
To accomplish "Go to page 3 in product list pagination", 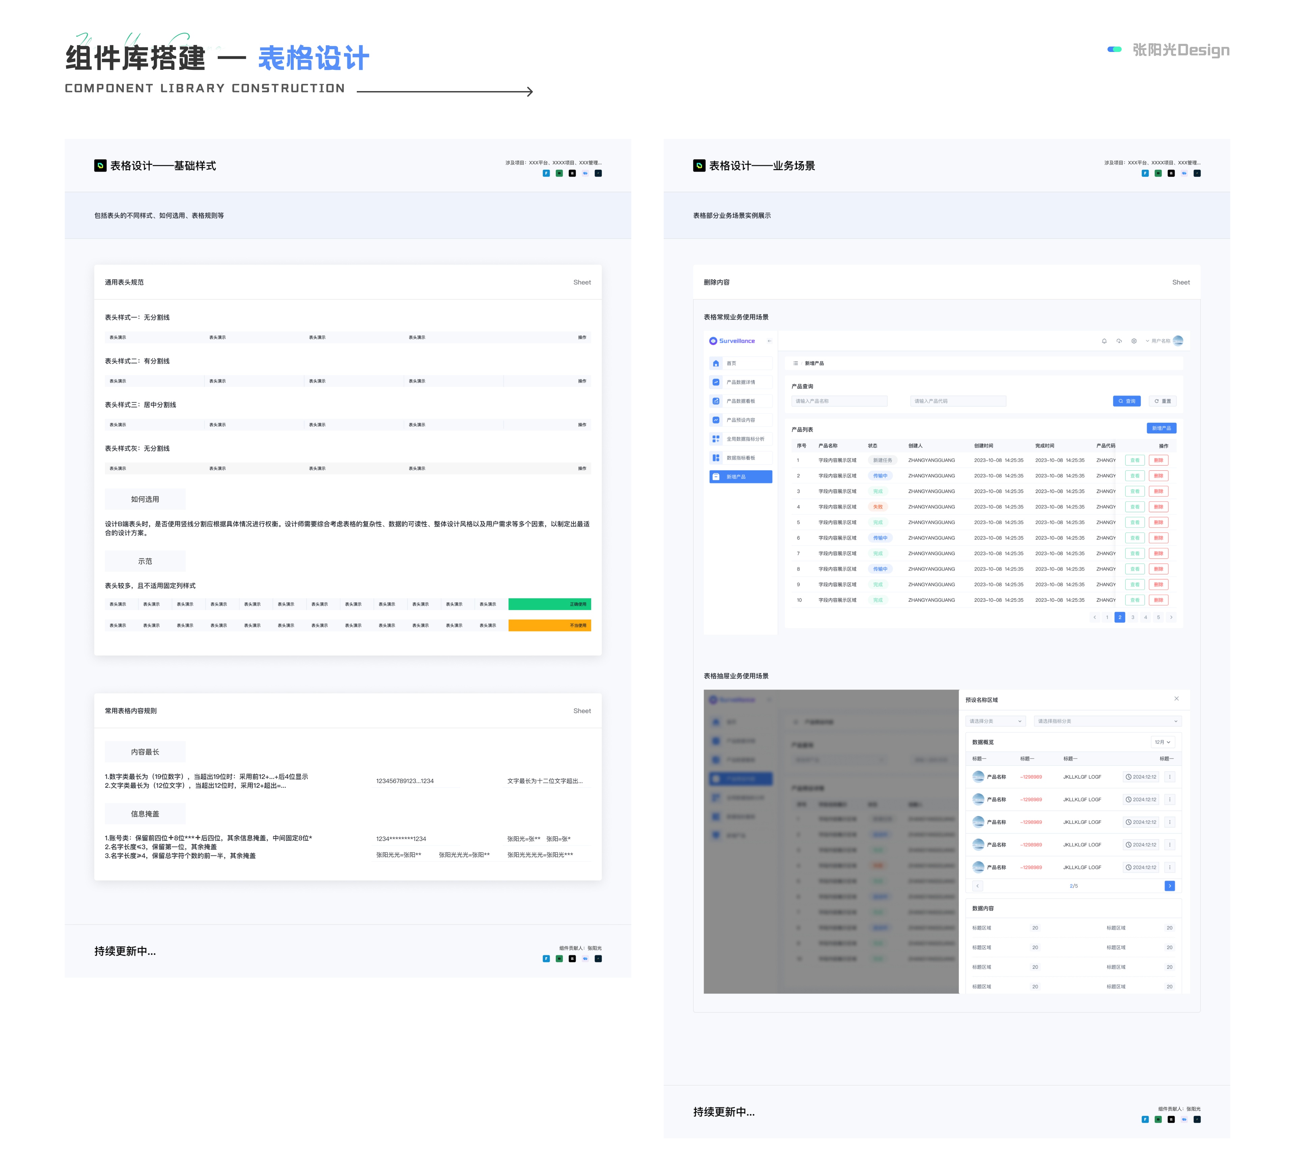I will [1132, 618].
